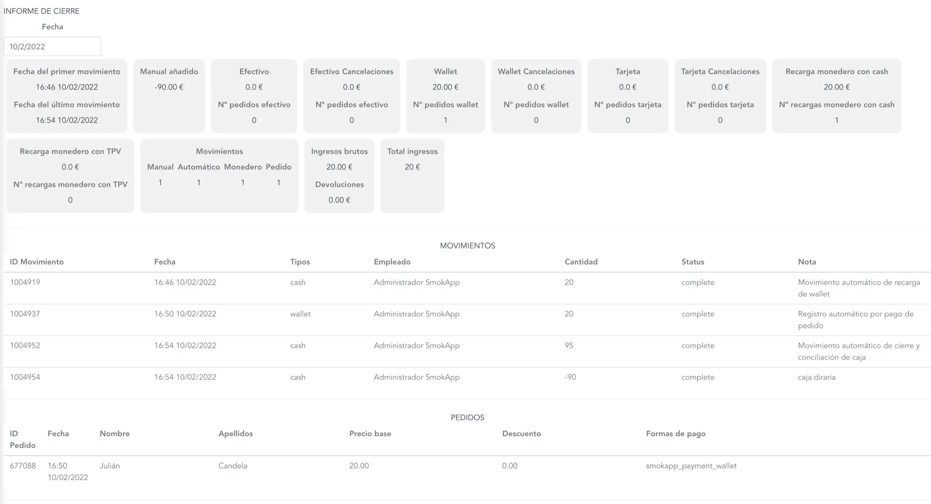Click the MOVIMIENTOS section heading
The width and height of the screenshot is (931, 504).
click(467, 246)
